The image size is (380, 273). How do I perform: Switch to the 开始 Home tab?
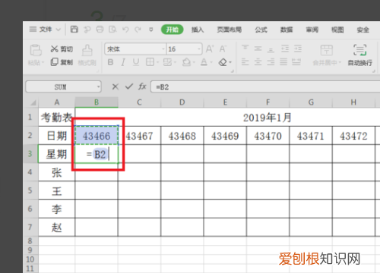[173, 30]
